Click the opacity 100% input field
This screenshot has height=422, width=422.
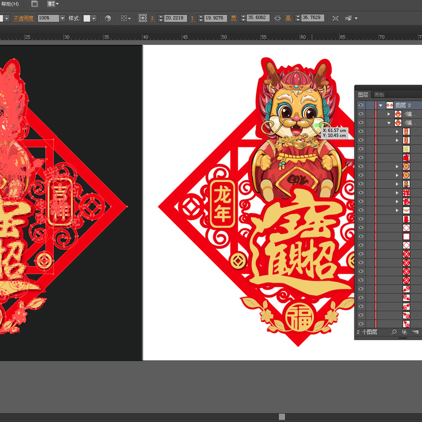click(48, 18)
